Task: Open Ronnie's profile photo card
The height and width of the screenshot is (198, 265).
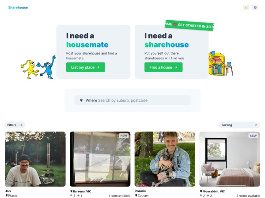Action: [165, 159]
